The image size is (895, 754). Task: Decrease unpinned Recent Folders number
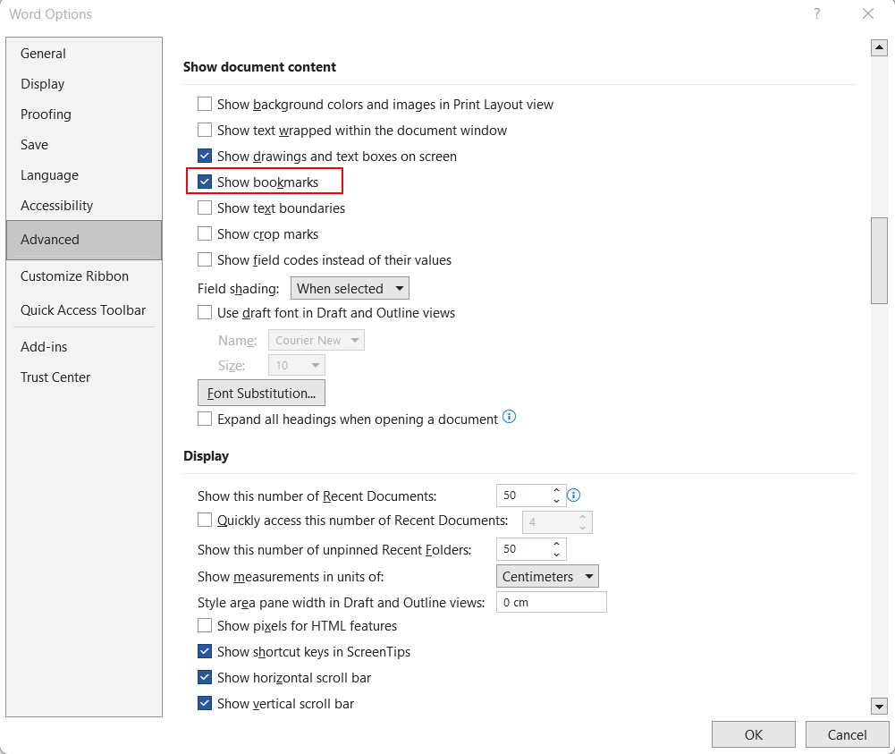click(556, 555)
